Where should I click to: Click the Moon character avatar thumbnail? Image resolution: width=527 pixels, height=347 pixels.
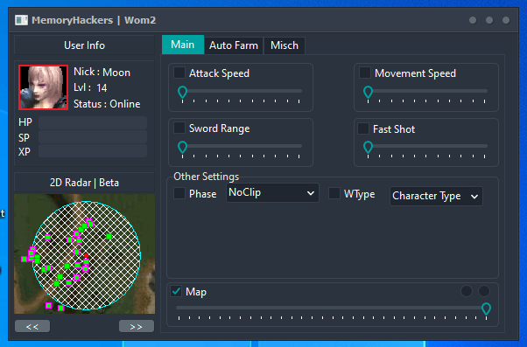pos(44,87)
